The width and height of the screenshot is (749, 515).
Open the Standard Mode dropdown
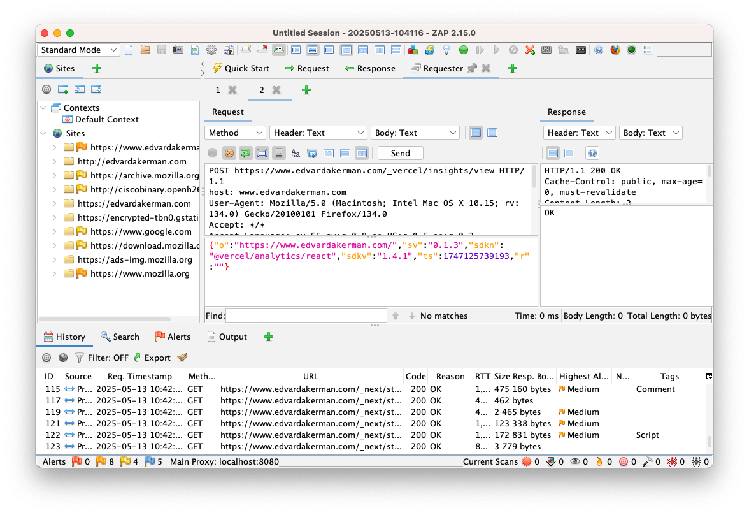click(78, 50)
